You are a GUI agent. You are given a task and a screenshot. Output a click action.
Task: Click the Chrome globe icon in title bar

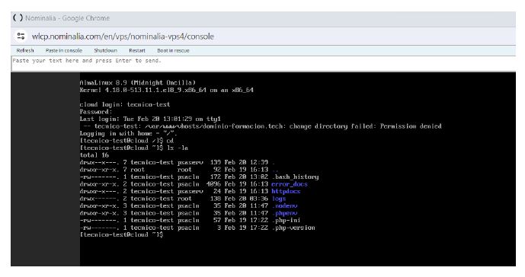18,18
